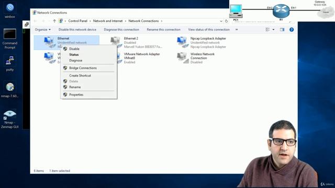
Task: Click View status of this connection
Action: (x=209, y=30)
